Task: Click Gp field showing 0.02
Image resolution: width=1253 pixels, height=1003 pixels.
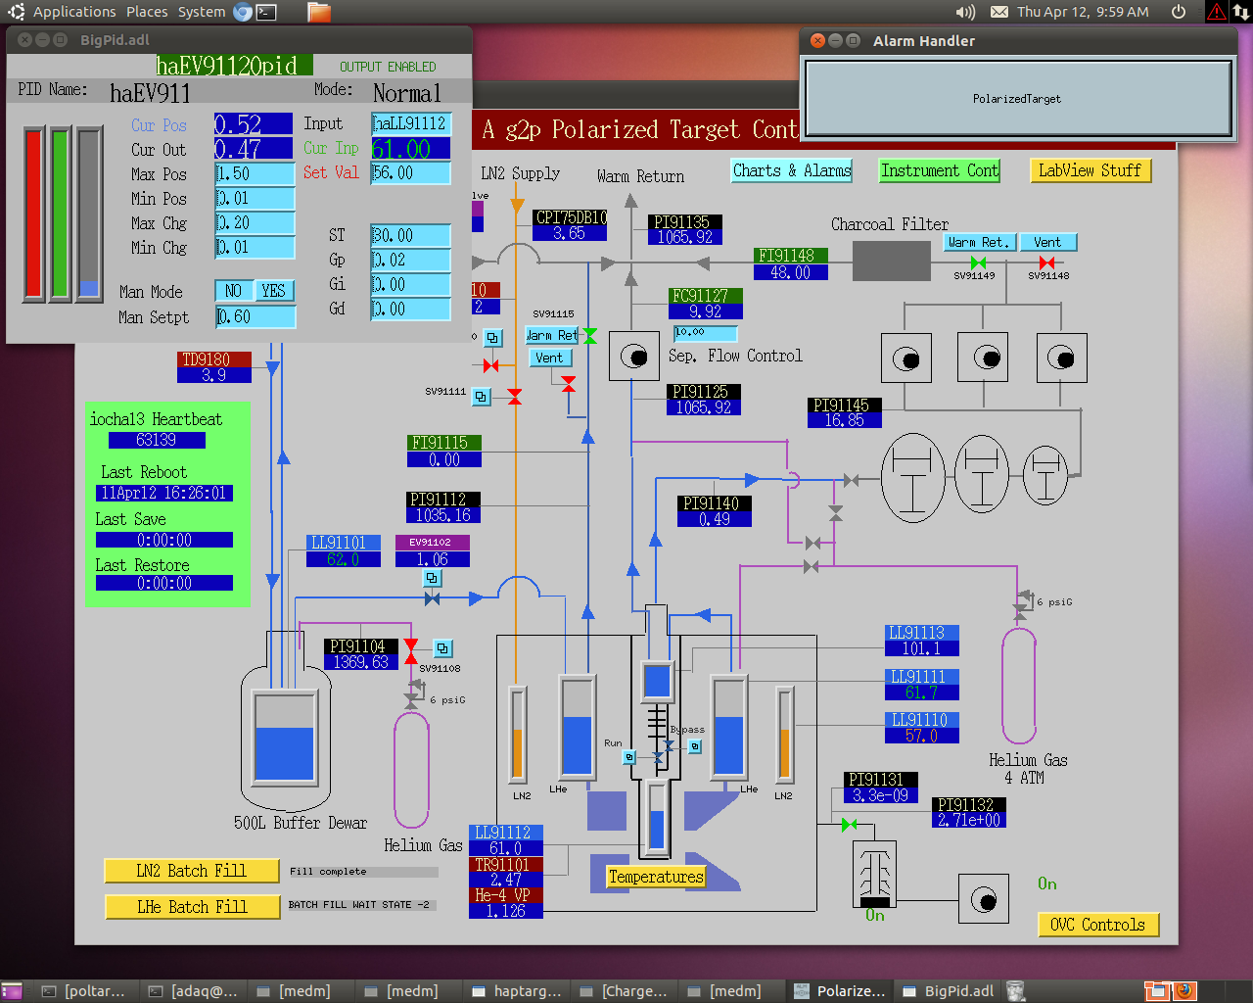Action: [x=411, y=261]
